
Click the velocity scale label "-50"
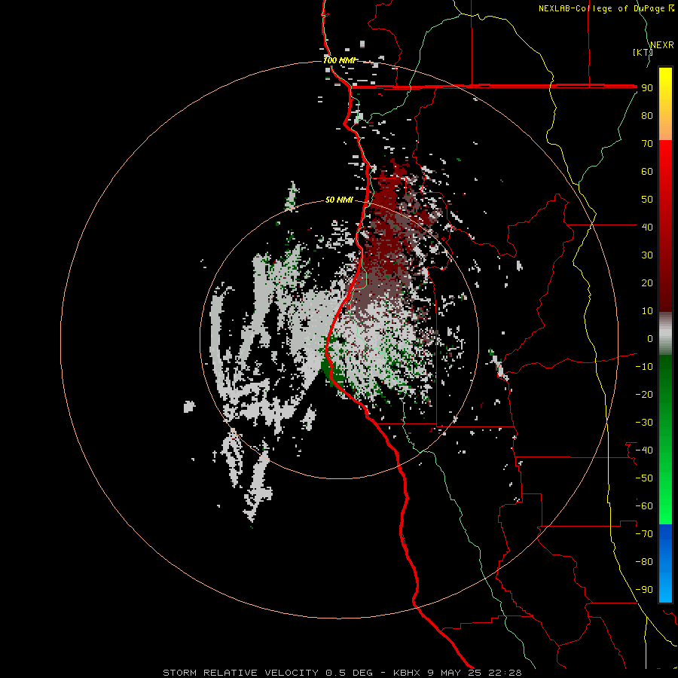click(644, 478)
